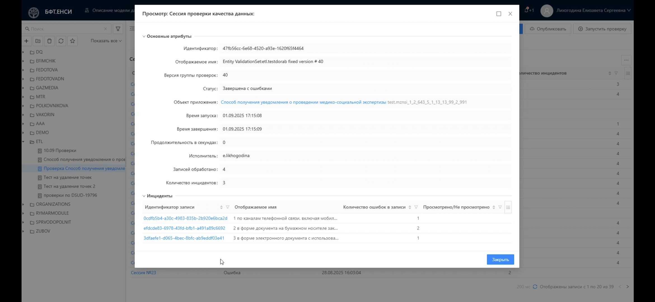The width and height of the screenshot is (655, 302).
Task: Open record efdcde83-6978-43fd link
Action: point(184,228)
